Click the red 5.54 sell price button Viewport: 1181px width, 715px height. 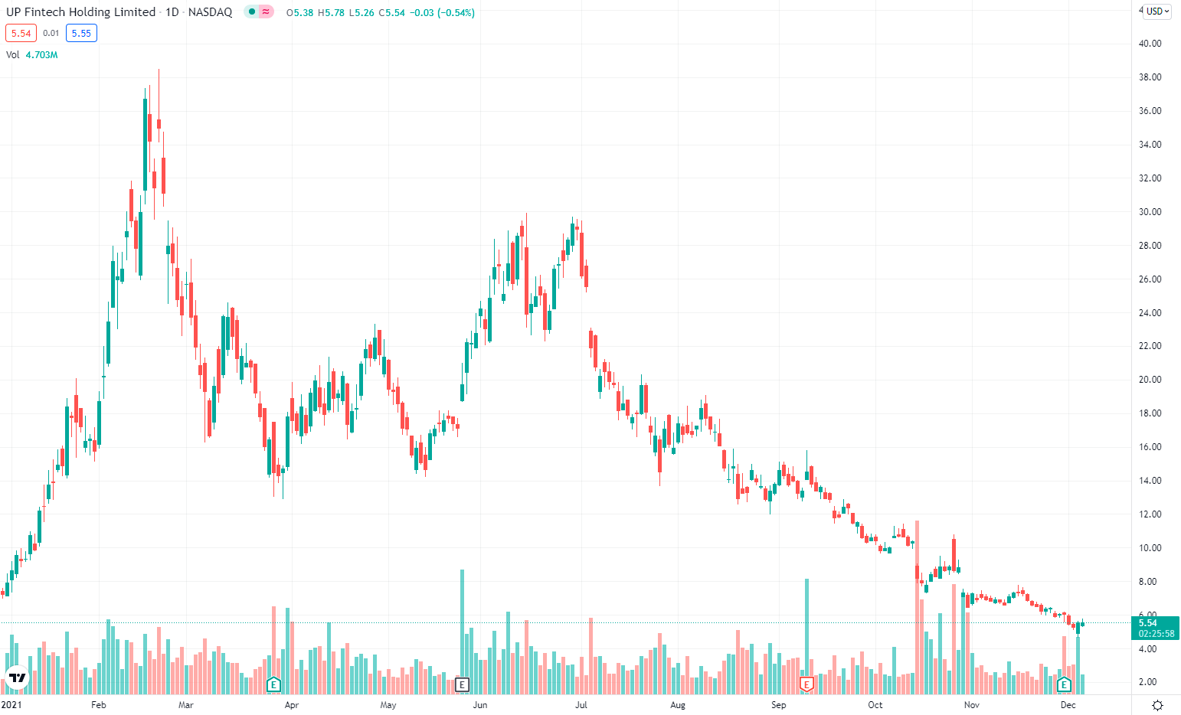(21, 33)
